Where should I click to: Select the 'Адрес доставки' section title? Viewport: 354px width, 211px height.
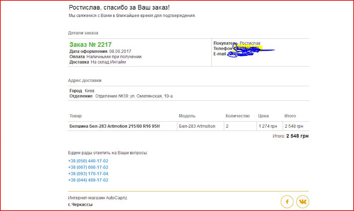click(85, 80)
